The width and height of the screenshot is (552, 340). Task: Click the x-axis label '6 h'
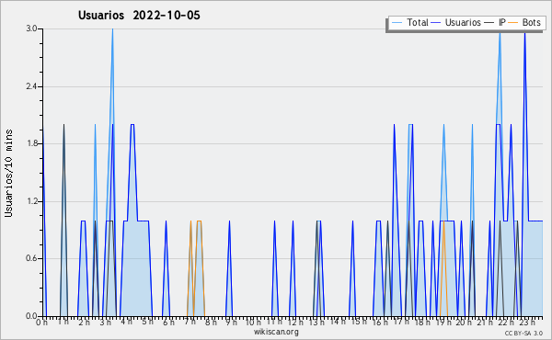[x=168, y=322]
